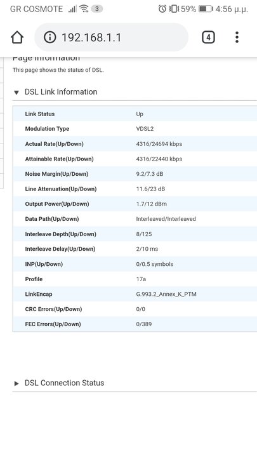The width and height of the screenshot is (257, 457).
Task: Open the tab switcher showing 4 tabs
Action: [x=208, y=37]
